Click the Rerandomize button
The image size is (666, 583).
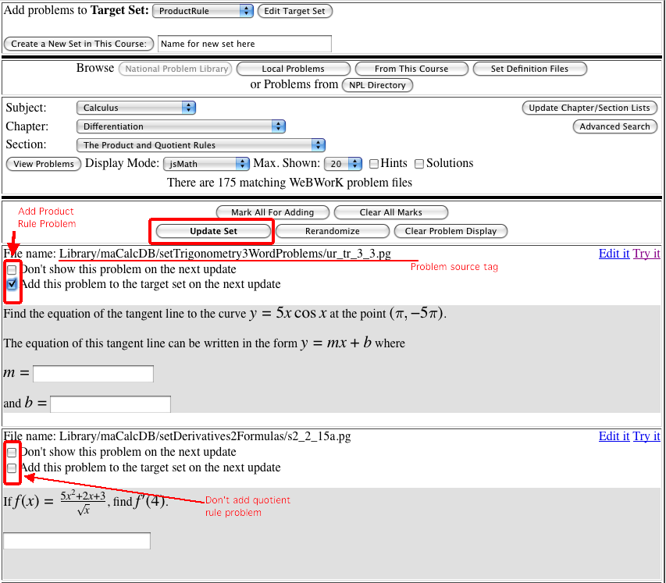(x=332, y=231)
